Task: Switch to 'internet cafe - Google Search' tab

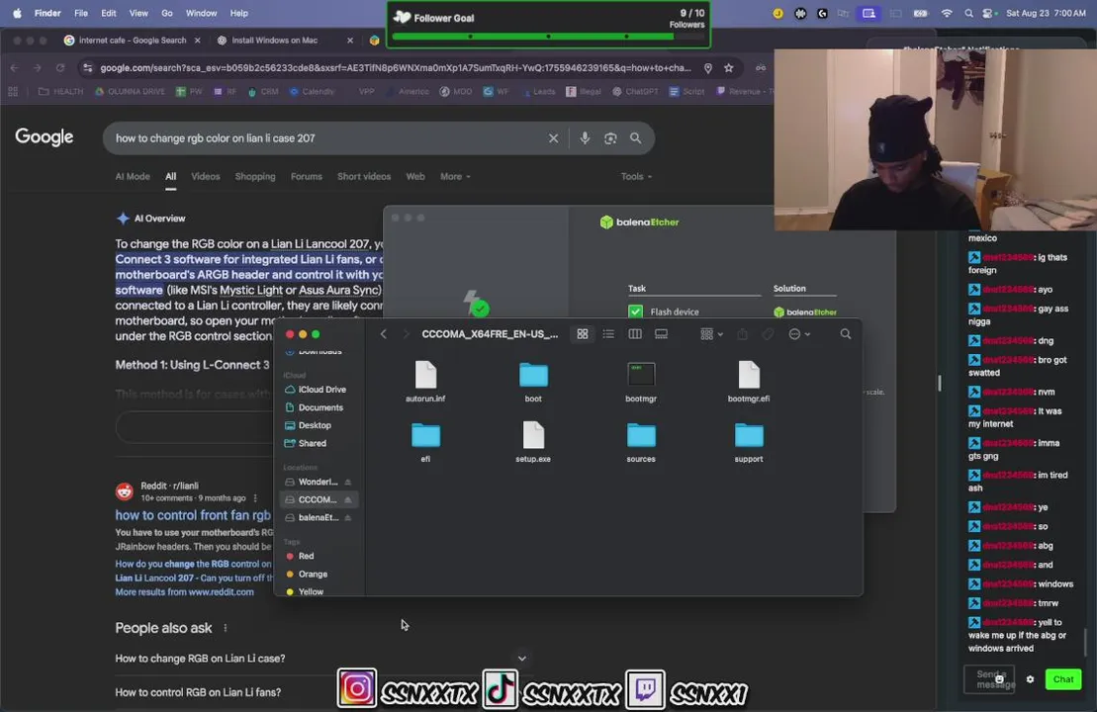Action: (133, 41)
